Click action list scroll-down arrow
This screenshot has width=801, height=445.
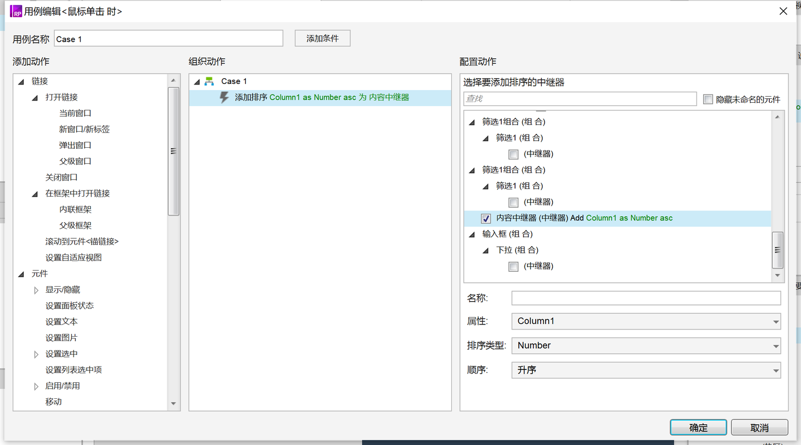click(x=173, y=404)
